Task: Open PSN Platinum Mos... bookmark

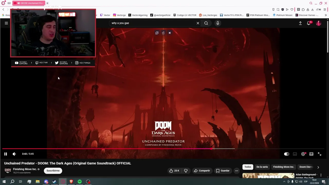Action: tap(258, 15)
